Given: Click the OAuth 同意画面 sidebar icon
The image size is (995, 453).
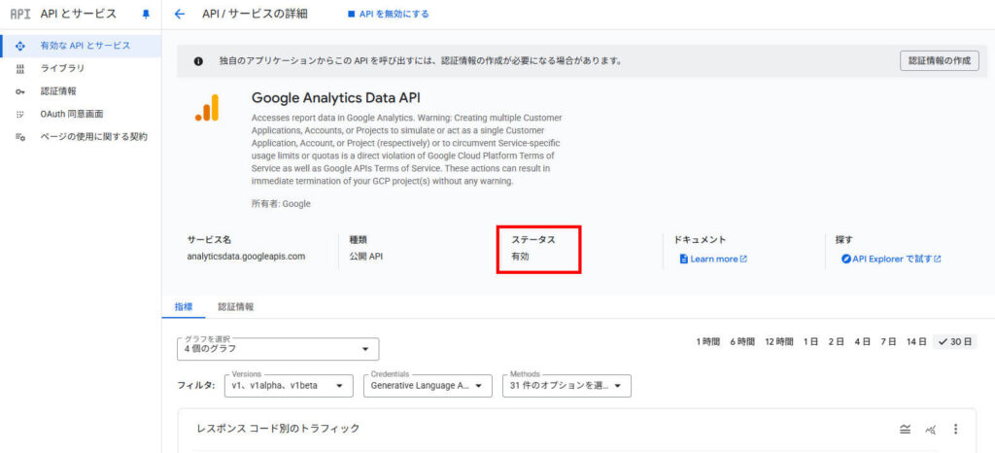Looking at the screenshot, I should pyautogui.click(x=19, y=114).
